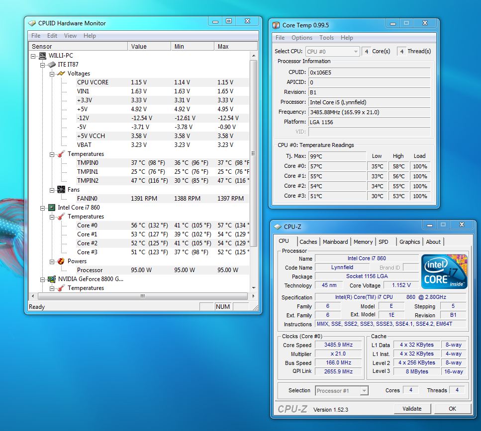Open the File menu in Hardware Monitor
Viewport: 481px width, 431px height.
[x=36, y=36]
